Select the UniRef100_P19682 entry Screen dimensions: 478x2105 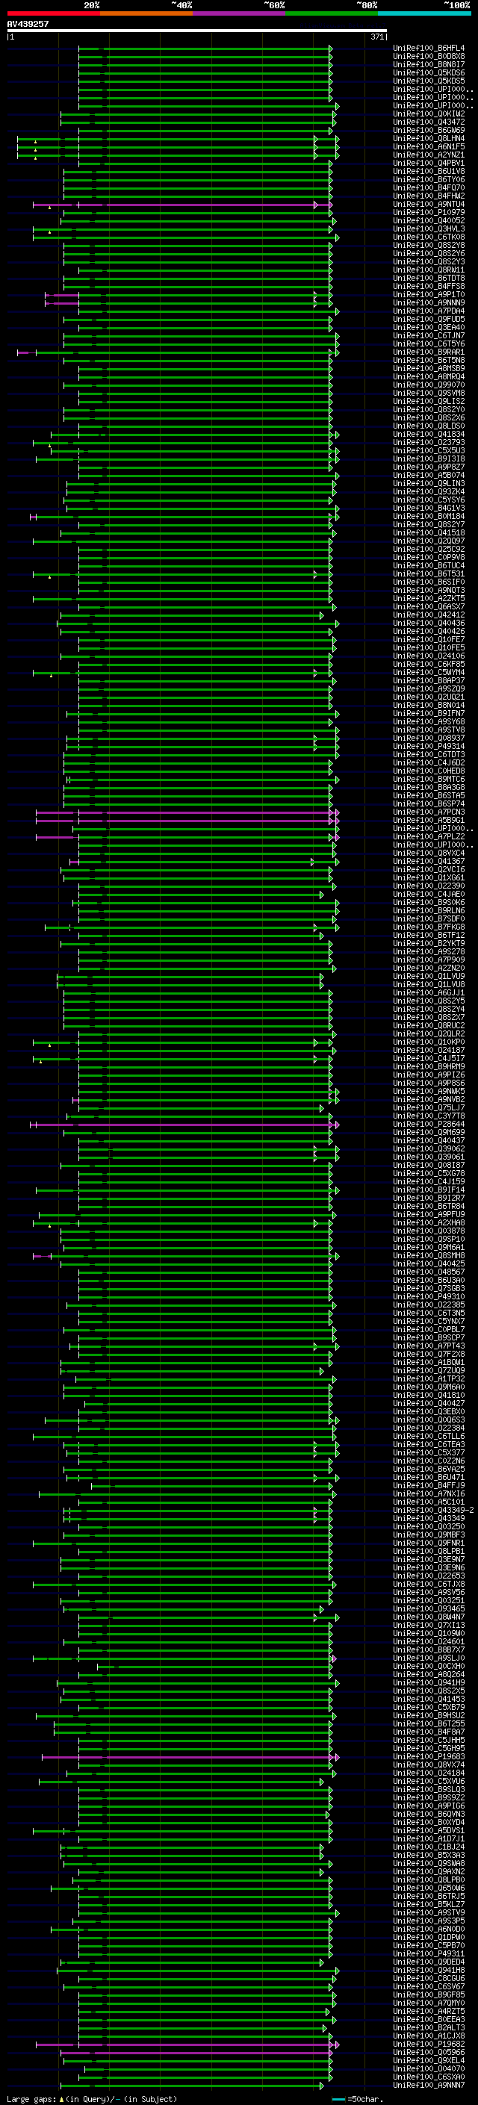pos(429,2044)
